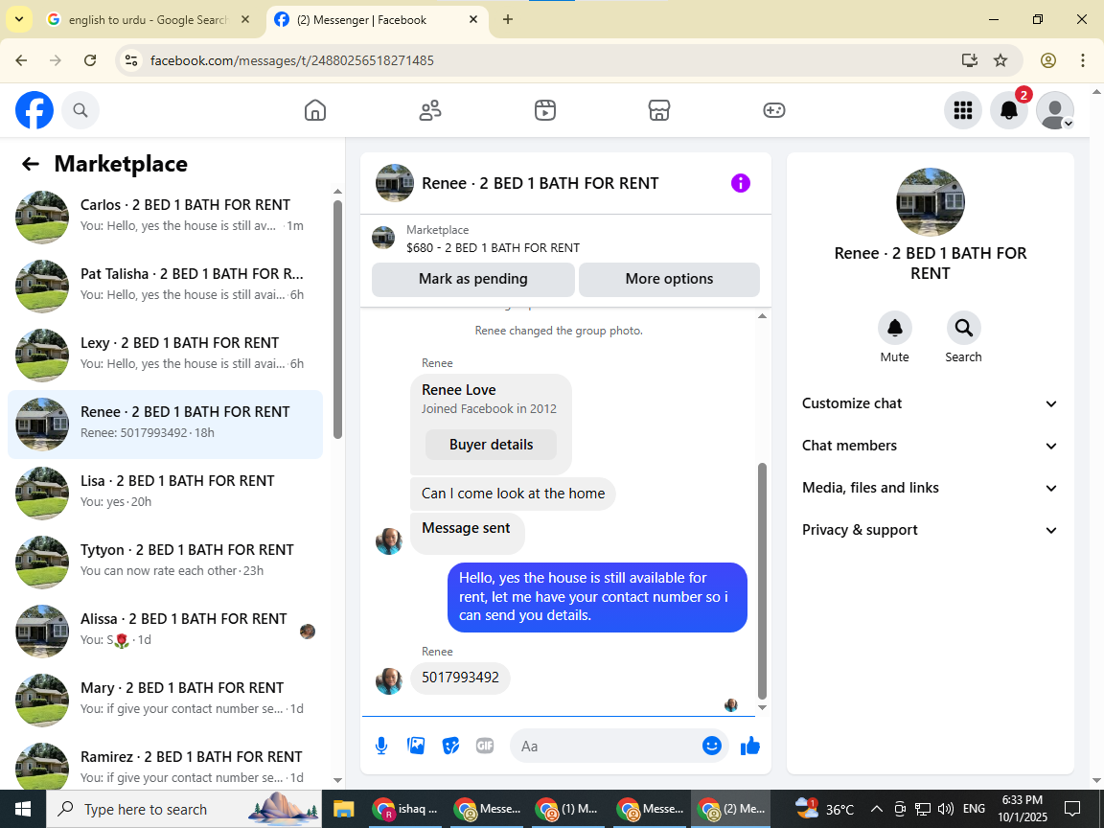The image size is (1104, 828).
Task: Choose a GIF icon
Action: (484, 746)
